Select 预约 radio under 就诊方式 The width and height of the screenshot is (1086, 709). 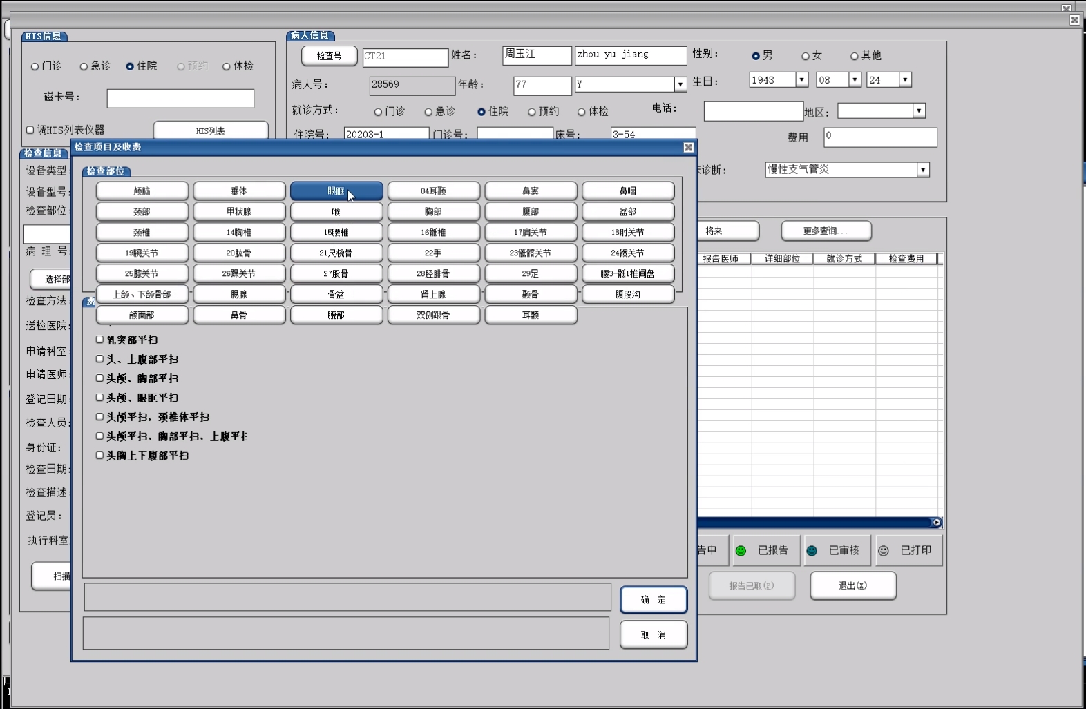(x=531, y=112)
